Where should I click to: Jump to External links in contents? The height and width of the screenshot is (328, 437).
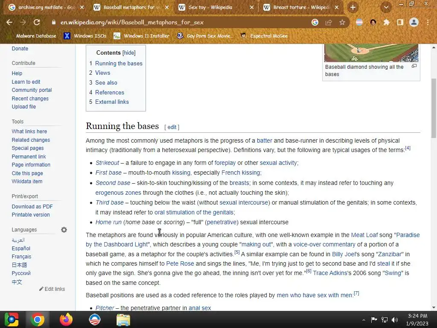click(x=112, y=102)
